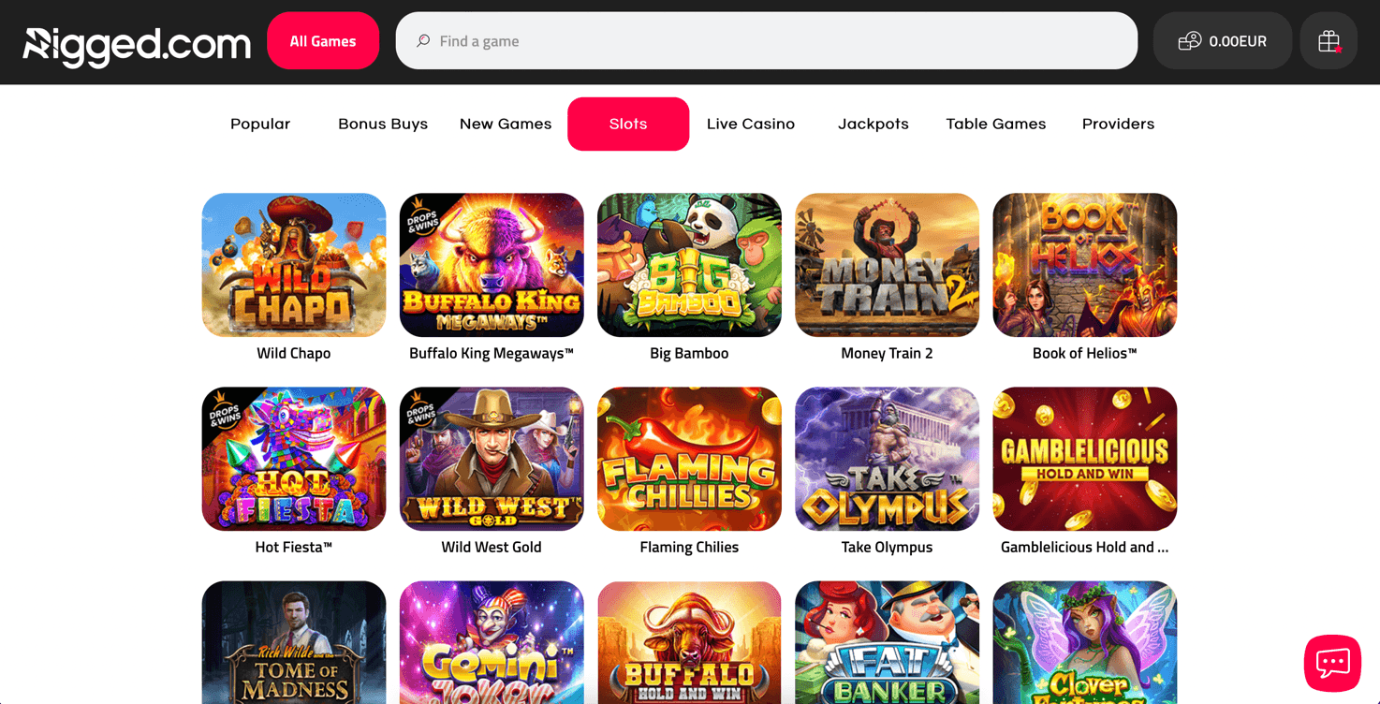
Task: Focus the Find a game search field
Action: 767,40
